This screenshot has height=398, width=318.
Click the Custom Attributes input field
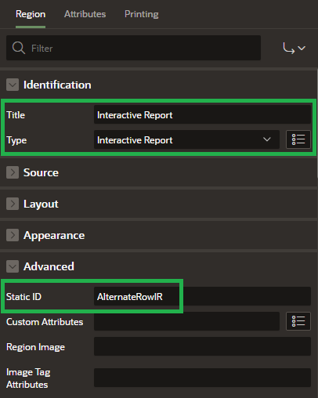(x=186, y=321)
